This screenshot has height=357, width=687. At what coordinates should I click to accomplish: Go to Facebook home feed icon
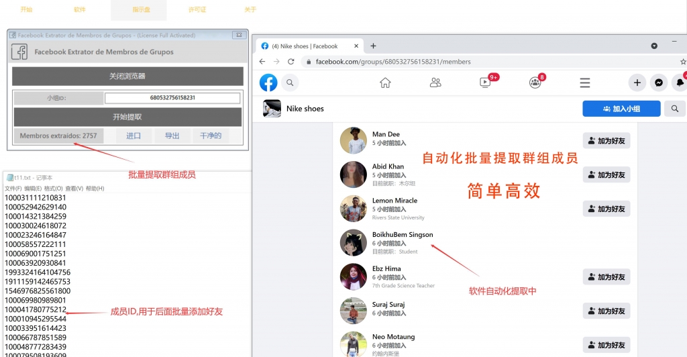tap(385, 83)
